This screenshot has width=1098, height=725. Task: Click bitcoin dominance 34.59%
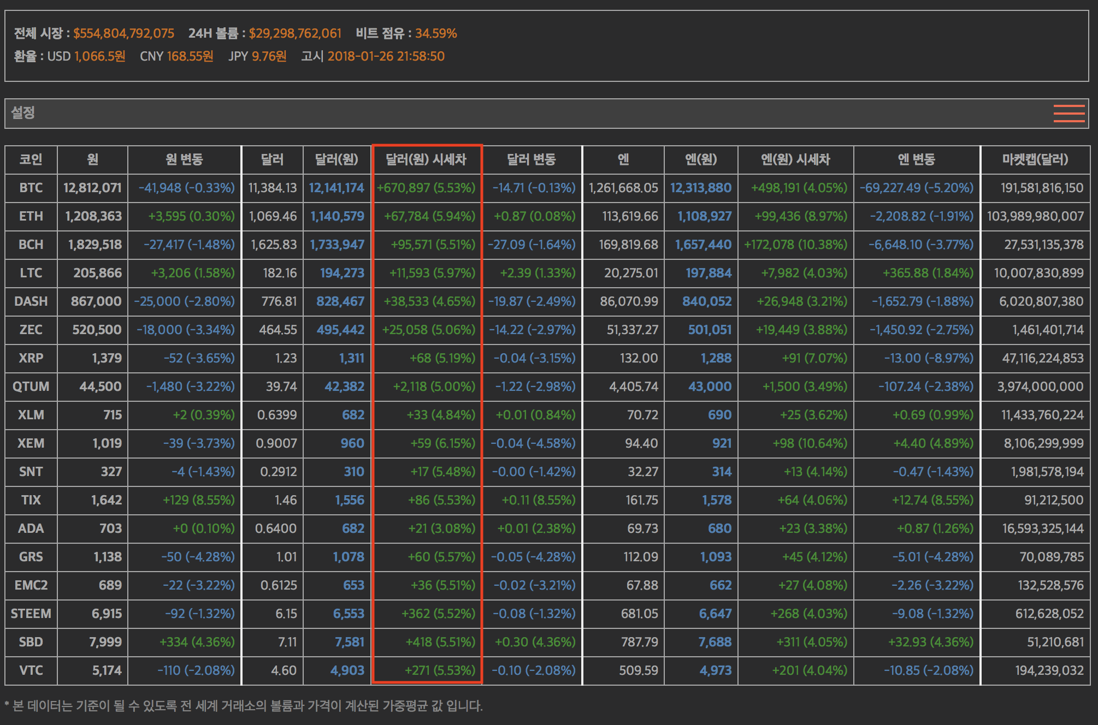click(x=436, y=33)
